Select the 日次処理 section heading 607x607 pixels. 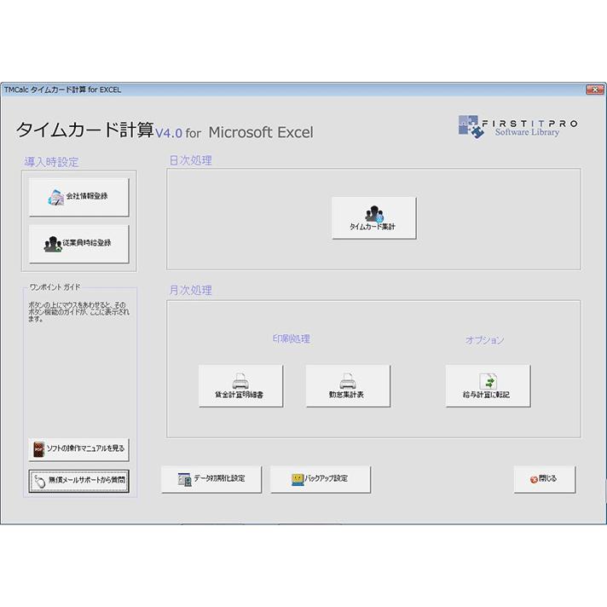[x=190, y=160]
